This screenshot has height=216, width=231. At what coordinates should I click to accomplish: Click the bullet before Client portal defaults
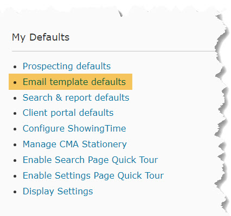[15, 114]
